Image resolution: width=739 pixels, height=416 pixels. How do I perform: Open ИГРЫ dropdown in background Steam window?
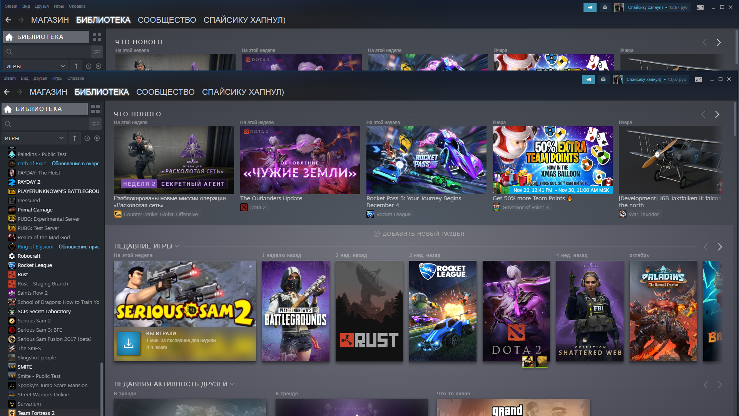coord(35,66)
